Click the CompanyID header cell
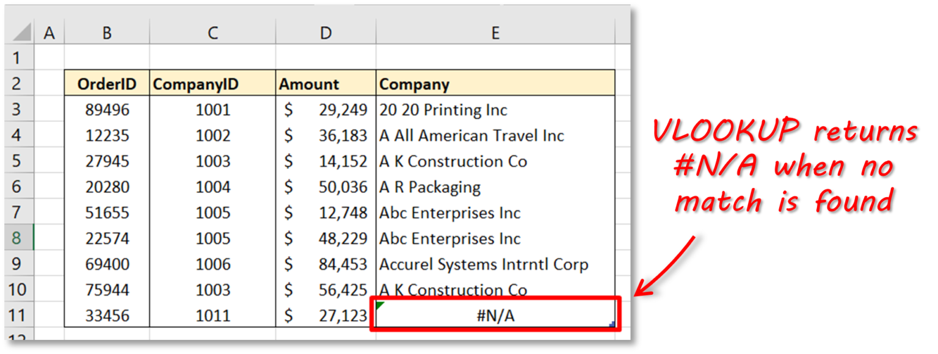The width and height of the screenshot is (938, 354). [212, 84]
